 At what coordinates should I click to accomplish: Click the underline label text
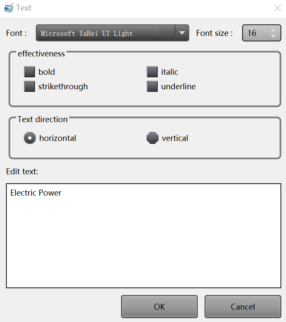click(x=178, y=86)
